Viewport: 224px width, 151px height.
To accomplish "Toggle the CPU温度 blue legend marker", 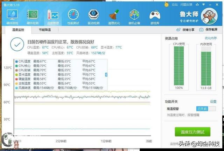I will pos(16,62).
